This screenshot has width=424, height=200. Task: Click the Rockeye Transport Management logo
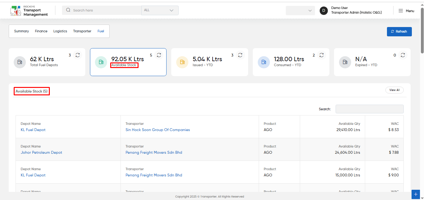pos(29,11)
